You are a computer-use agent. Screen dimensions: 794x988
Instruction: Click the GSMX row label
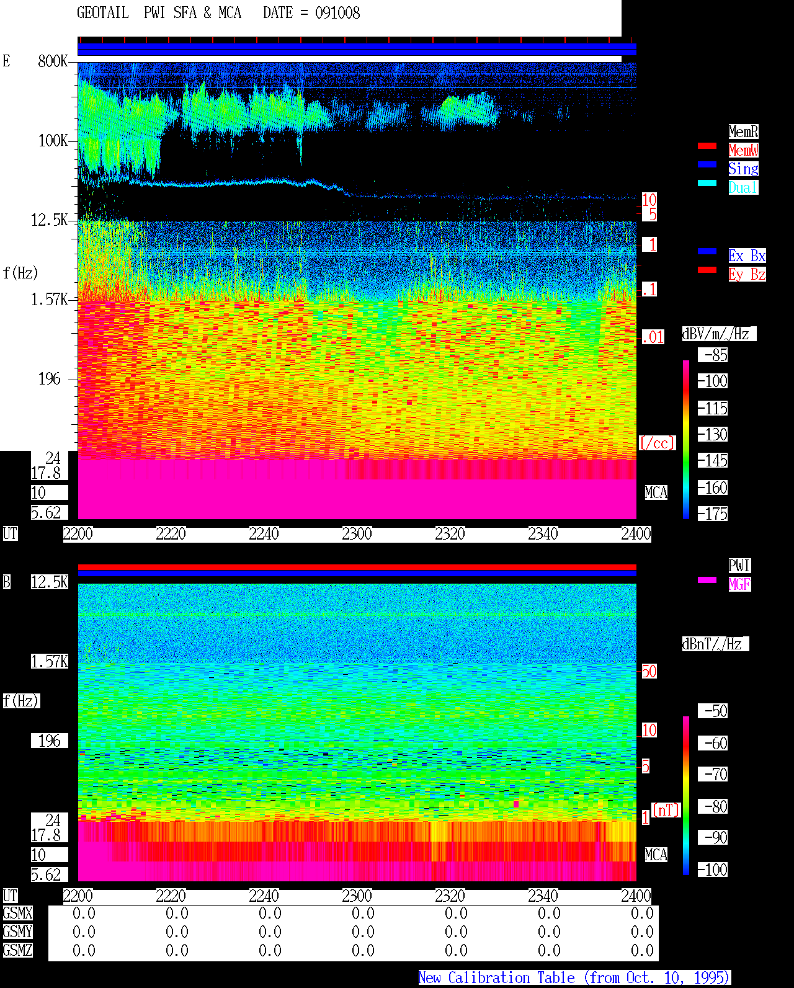pos(17,913)
